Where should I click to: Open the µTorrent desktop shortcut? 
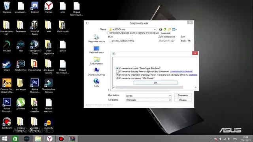point(21,104)
